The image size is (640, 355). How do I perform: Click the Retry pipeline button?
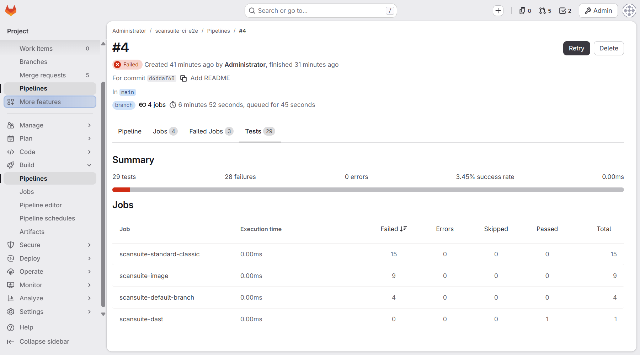tap(576, 48)
